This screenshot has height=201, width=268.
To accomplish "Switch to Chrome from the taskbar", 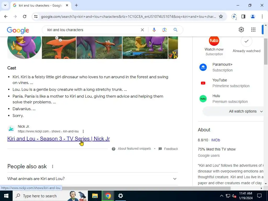I will coord(108,196).
